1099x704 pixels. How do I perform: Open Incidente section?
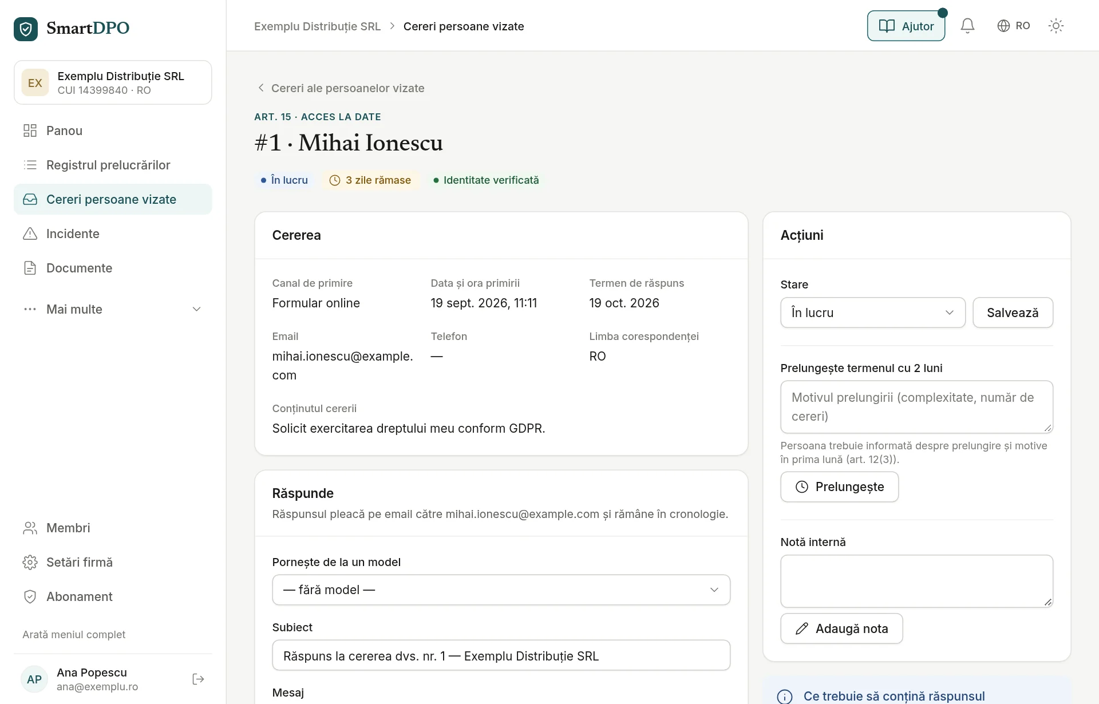113,234
